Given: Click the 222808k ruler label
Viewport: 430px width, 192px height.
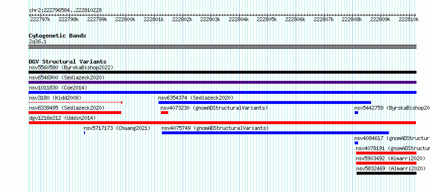Looking at the screenshot, I should [352, 19].
